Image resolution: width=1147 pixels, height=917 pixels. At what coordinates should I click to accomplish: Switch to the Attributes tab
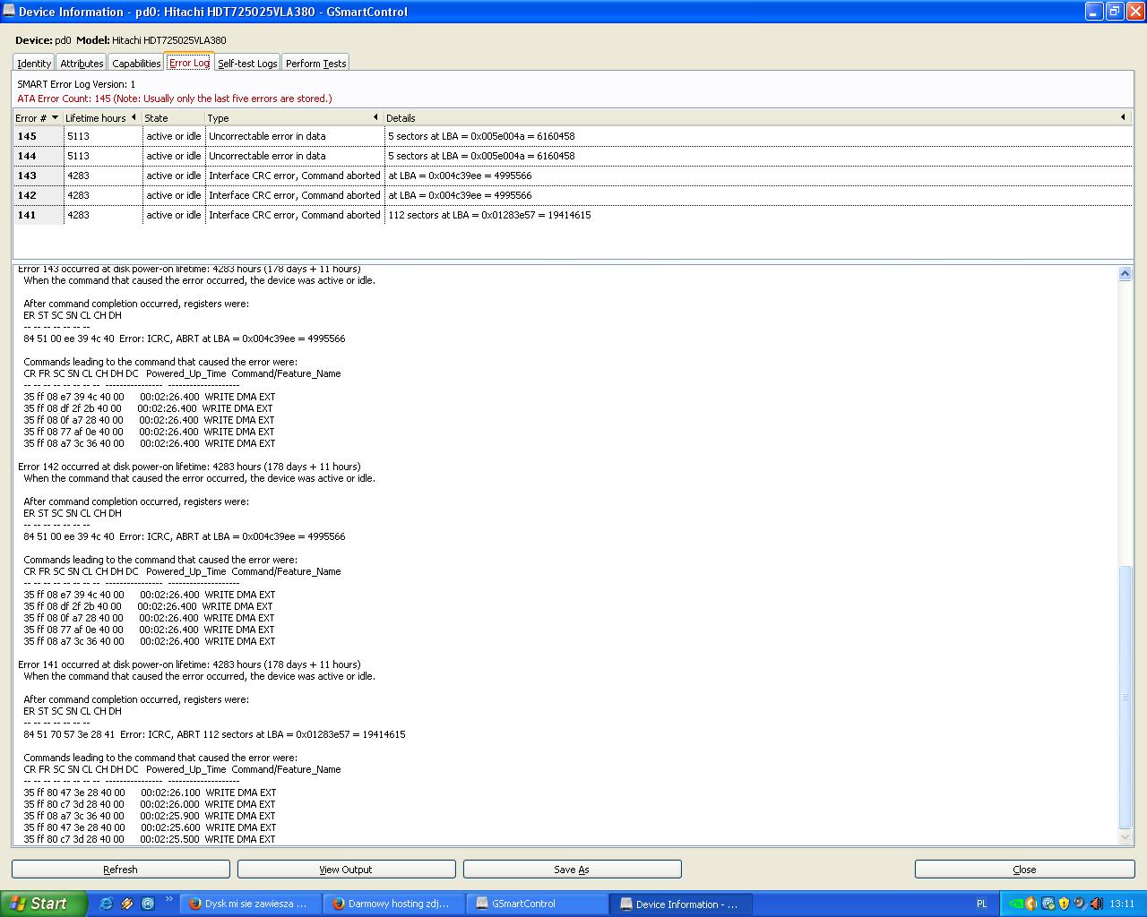[82, 64]
